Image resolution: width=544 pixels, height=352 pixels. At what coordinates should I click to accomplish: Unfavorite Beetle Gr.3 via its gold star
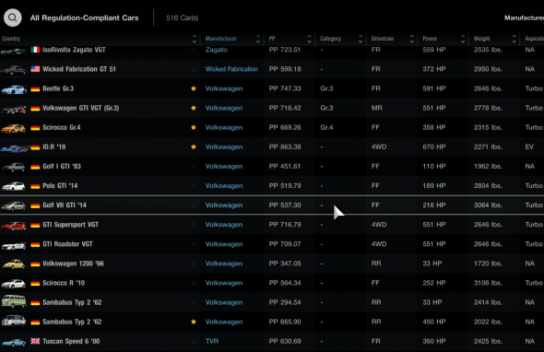[x=194, y=88]
